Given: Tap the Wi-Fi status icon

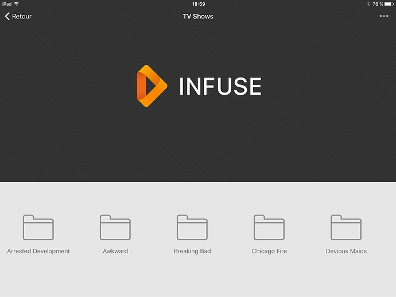Looking at the screenshot, I should 17,4.
